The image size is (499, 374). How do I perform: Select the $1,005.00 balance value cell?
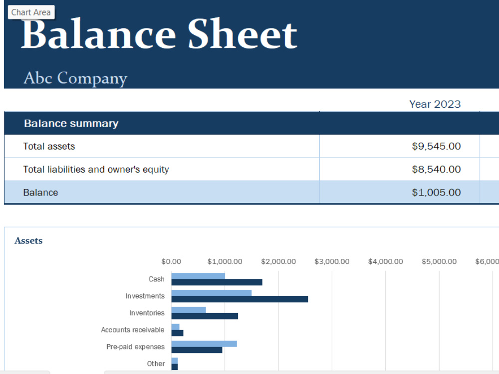(x=400, y=192)
